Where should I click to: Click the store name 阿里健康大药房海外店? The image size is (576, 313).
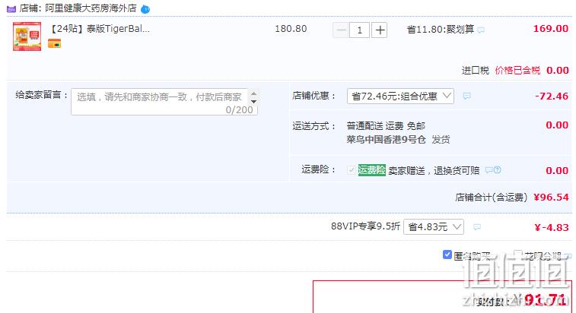coord(91,8)
